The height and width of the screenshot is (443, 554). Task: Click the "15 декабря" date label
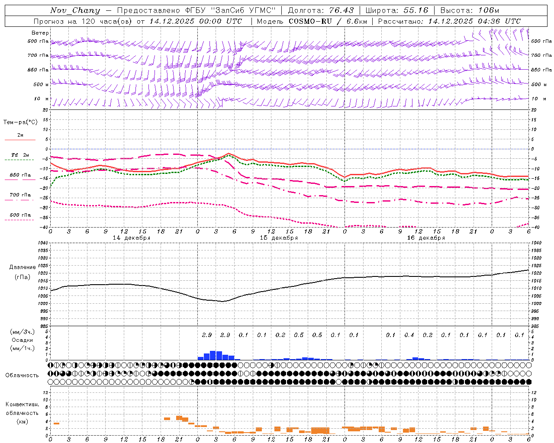279,238
